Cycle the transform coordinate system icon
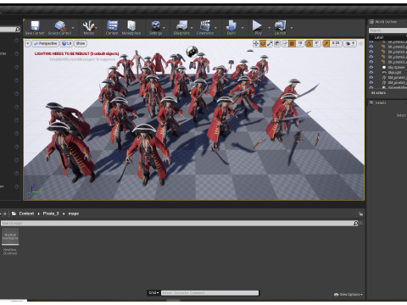This screenshot has width=407, height=305. click(x=277, y=43)
